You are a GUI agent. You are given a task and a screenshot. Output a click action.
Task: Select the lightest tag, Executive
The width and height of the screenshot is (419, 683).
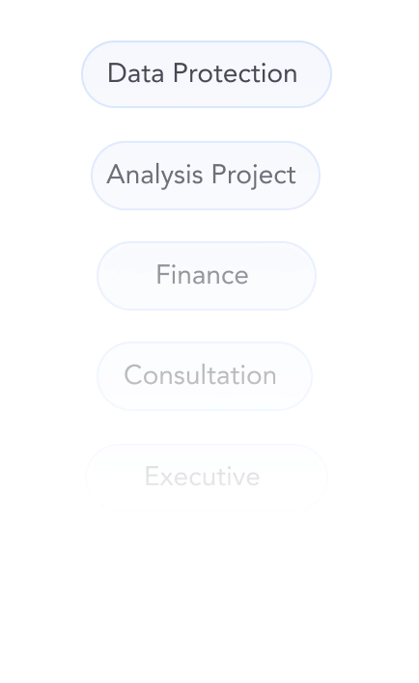point(207,478)
